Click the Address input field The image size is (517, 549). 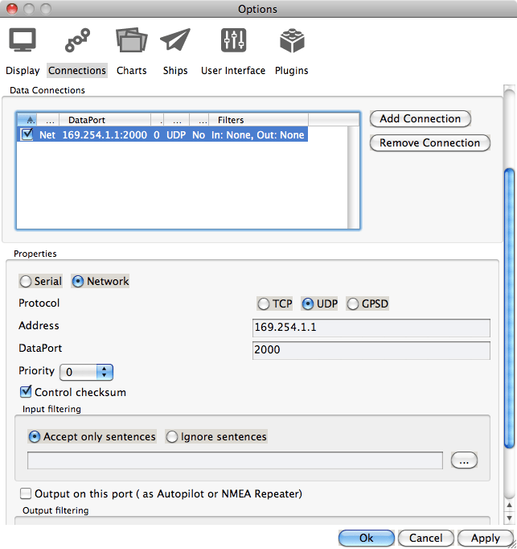371,328
